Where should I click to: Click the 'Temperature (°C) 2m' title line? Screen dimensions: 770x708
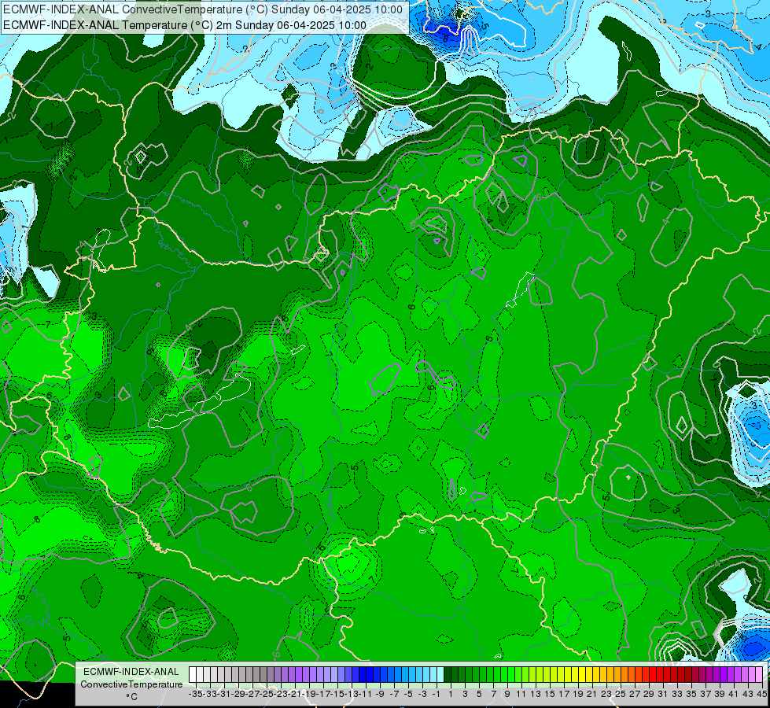coord(185,25)
